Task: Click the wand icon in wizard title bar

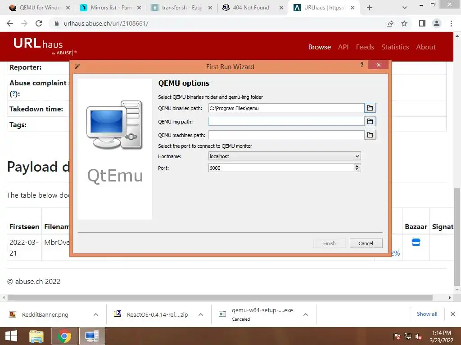Action: pyautogui.click(x=77, y=66)
